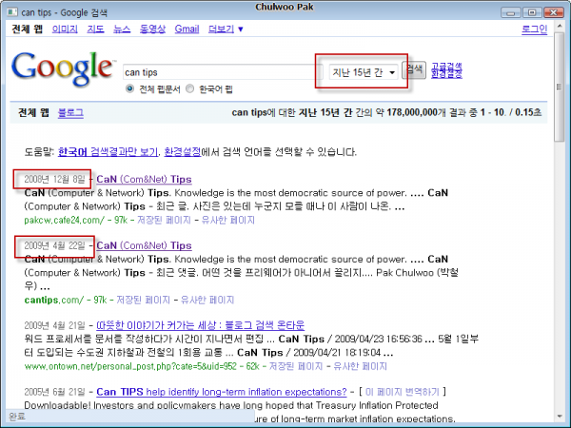Minimize the browser window
The height and width of the screenshot is (428, 571).
(510, 12)
